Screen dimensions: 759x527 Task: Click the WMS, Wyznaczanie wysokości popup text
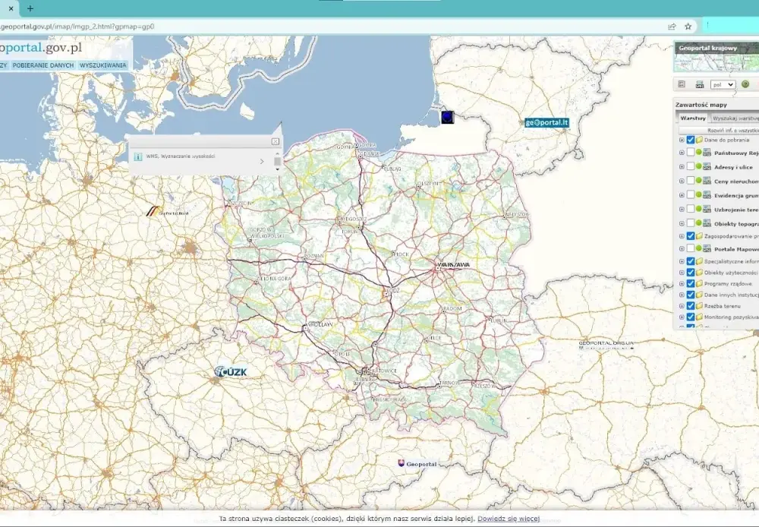181,156
